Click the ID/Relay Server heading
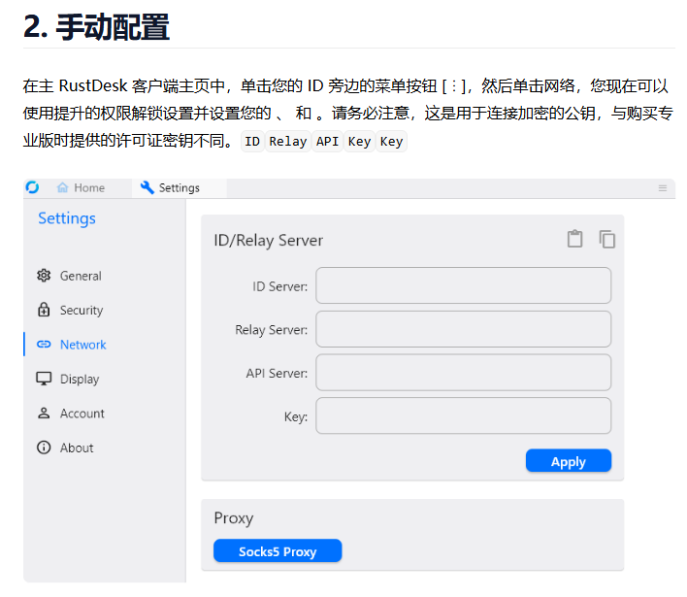This screenshot has height=597, width=687. (x=268, y=240)
